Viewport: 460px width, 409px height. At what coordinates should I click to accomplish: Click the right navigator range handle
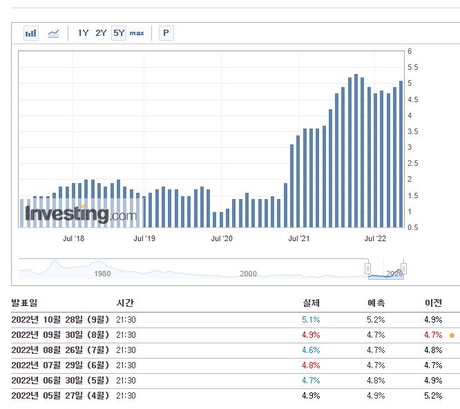point(404,268)
